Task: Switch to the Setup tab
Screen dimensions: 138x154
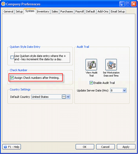Action: coord(19,11)
